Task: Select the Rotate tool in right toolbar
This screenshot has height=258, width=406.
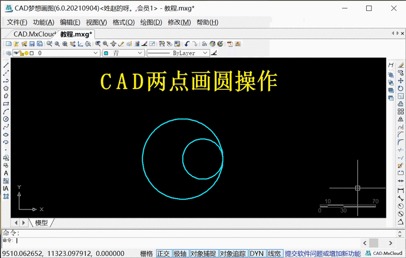Action: (400, 88)
